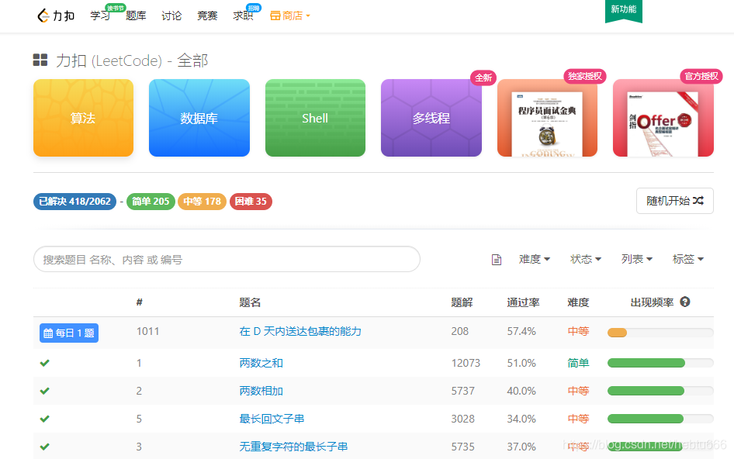
Task: Open problem 无重复字符的最长子串
Action: [293, 447]
